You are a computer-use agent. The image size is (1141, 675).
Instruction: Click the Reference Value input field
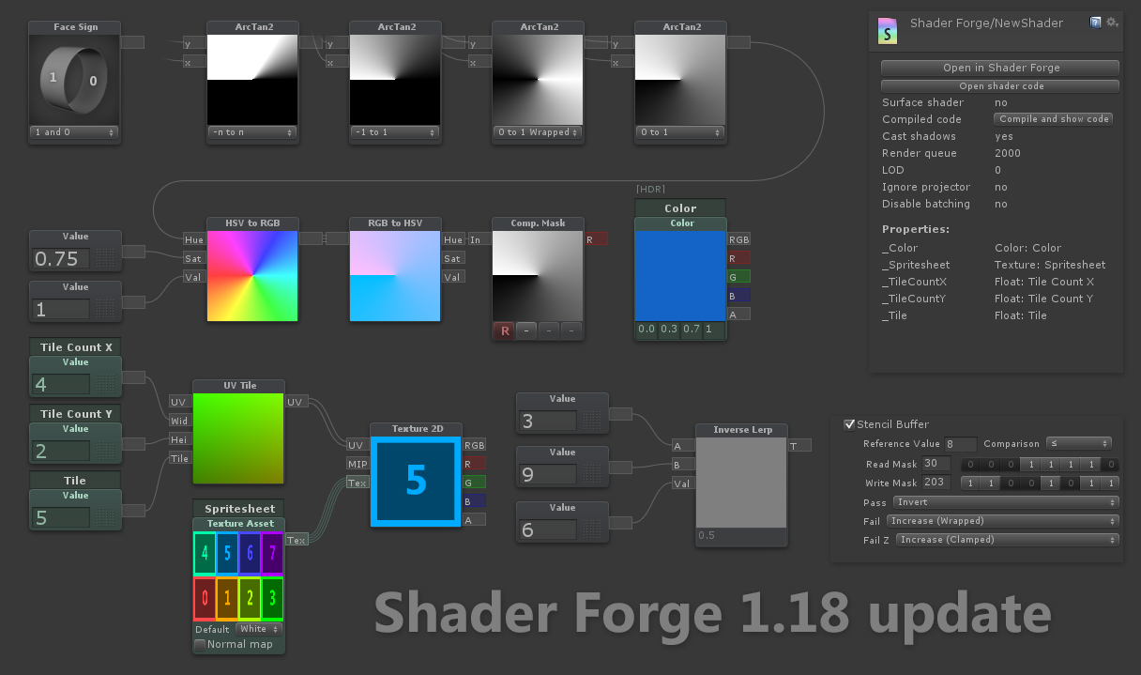[961, 444]
